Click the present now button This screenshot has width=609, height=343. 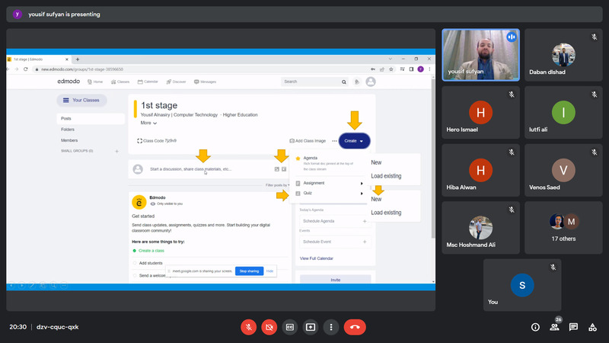311,327
